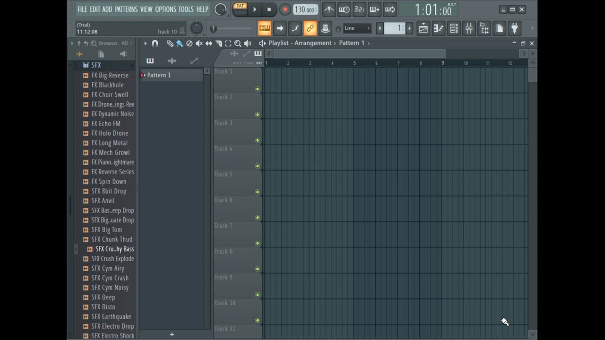605x340 pixels.
Task: Toggle the playlist snap magnet icon
Action: (155, 43)
